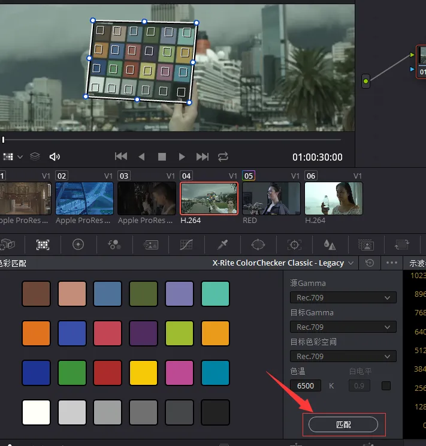Open the Tracker palette icon
Screen dimensions: 426x446
(294, 245)
